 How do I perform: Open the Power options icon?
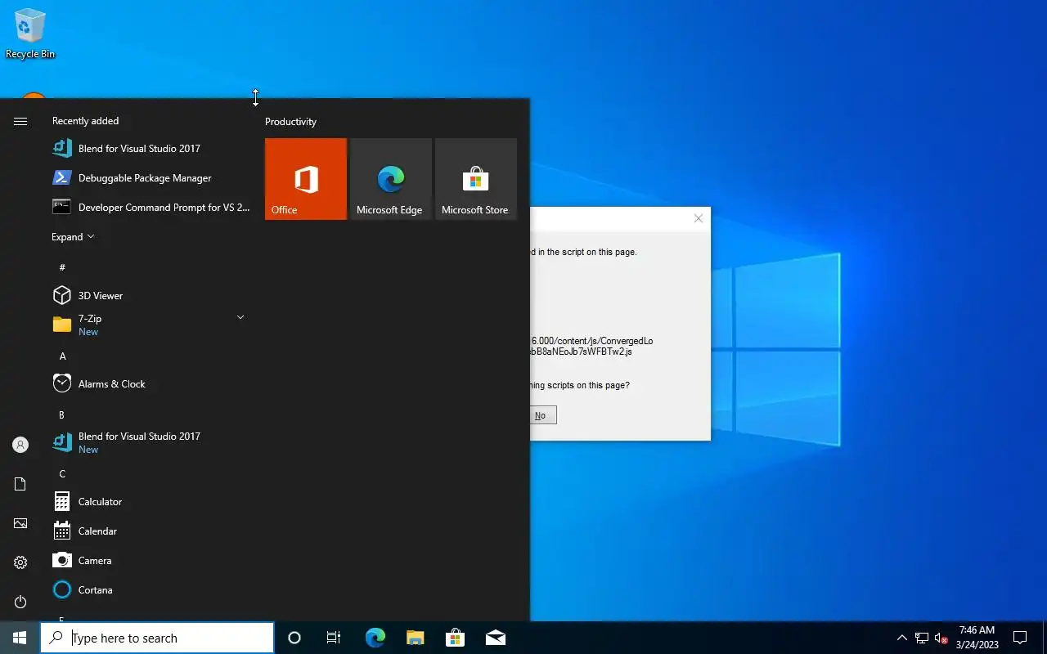pos(20,602)
